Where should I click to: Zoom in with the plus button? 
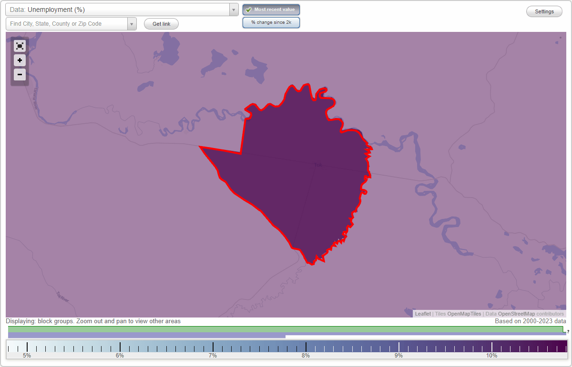click(x=20, y=60)
